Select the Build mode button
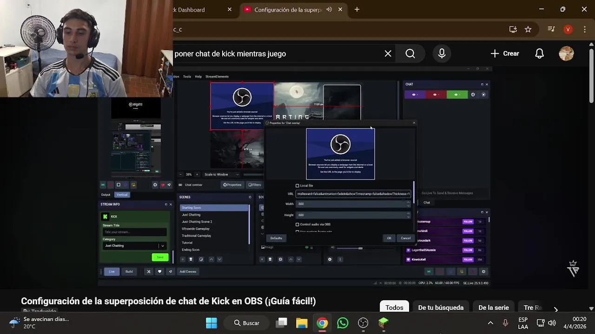595x334 pixels. pos(129,271)
